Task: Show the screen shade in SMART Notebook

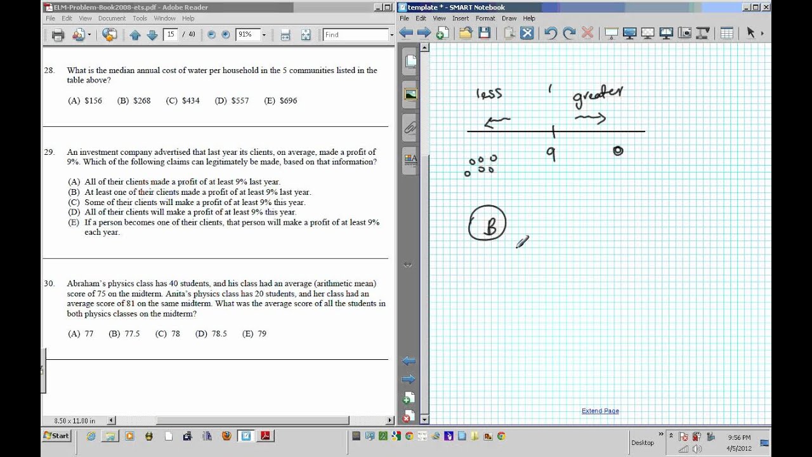Action: click(612, 33)
